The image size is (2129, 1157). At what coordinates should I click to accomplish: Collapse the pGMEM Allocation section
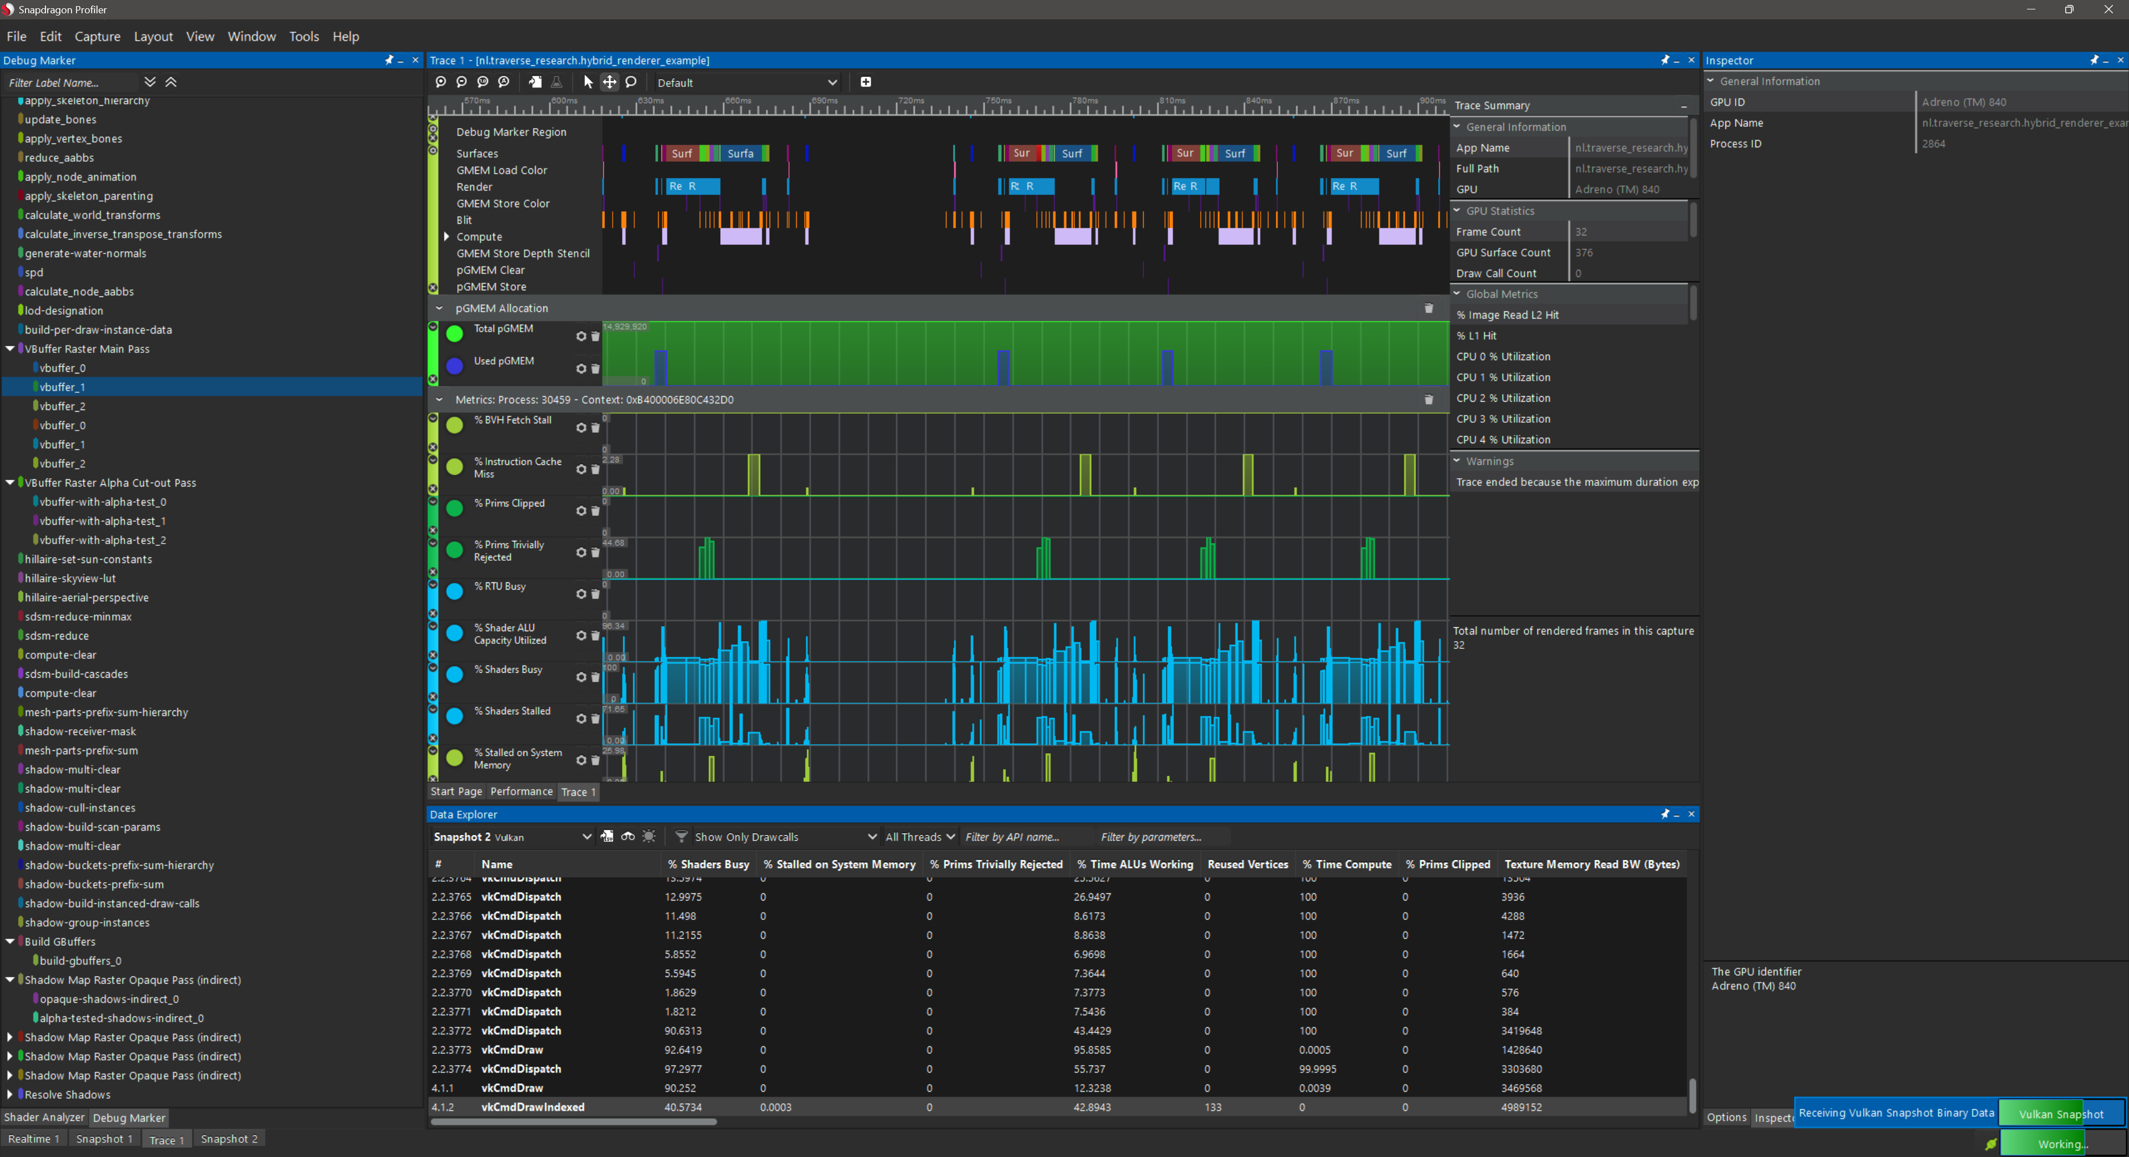click(439, 308)
